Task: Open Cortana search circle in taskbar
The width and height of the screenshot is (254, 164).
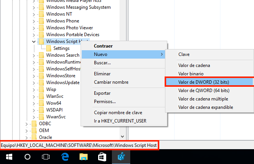Action: pos(28,156)
